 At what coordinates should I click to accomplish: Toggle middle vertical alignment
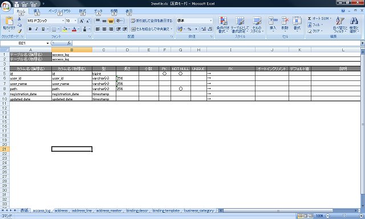[x=104, y=21]
